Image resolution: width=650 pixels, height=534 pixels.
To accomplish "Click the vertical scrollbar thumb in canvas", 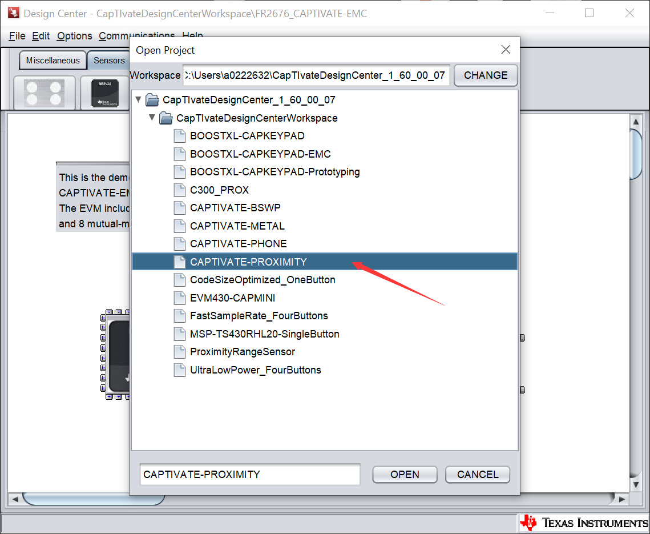I will pyautogui.click(x=636, y=154).
